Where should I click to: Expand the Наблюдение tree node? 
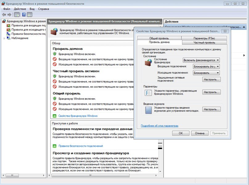(x=4, y=38)
